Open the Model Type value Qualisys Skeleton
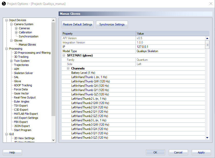 coord(170,51)
